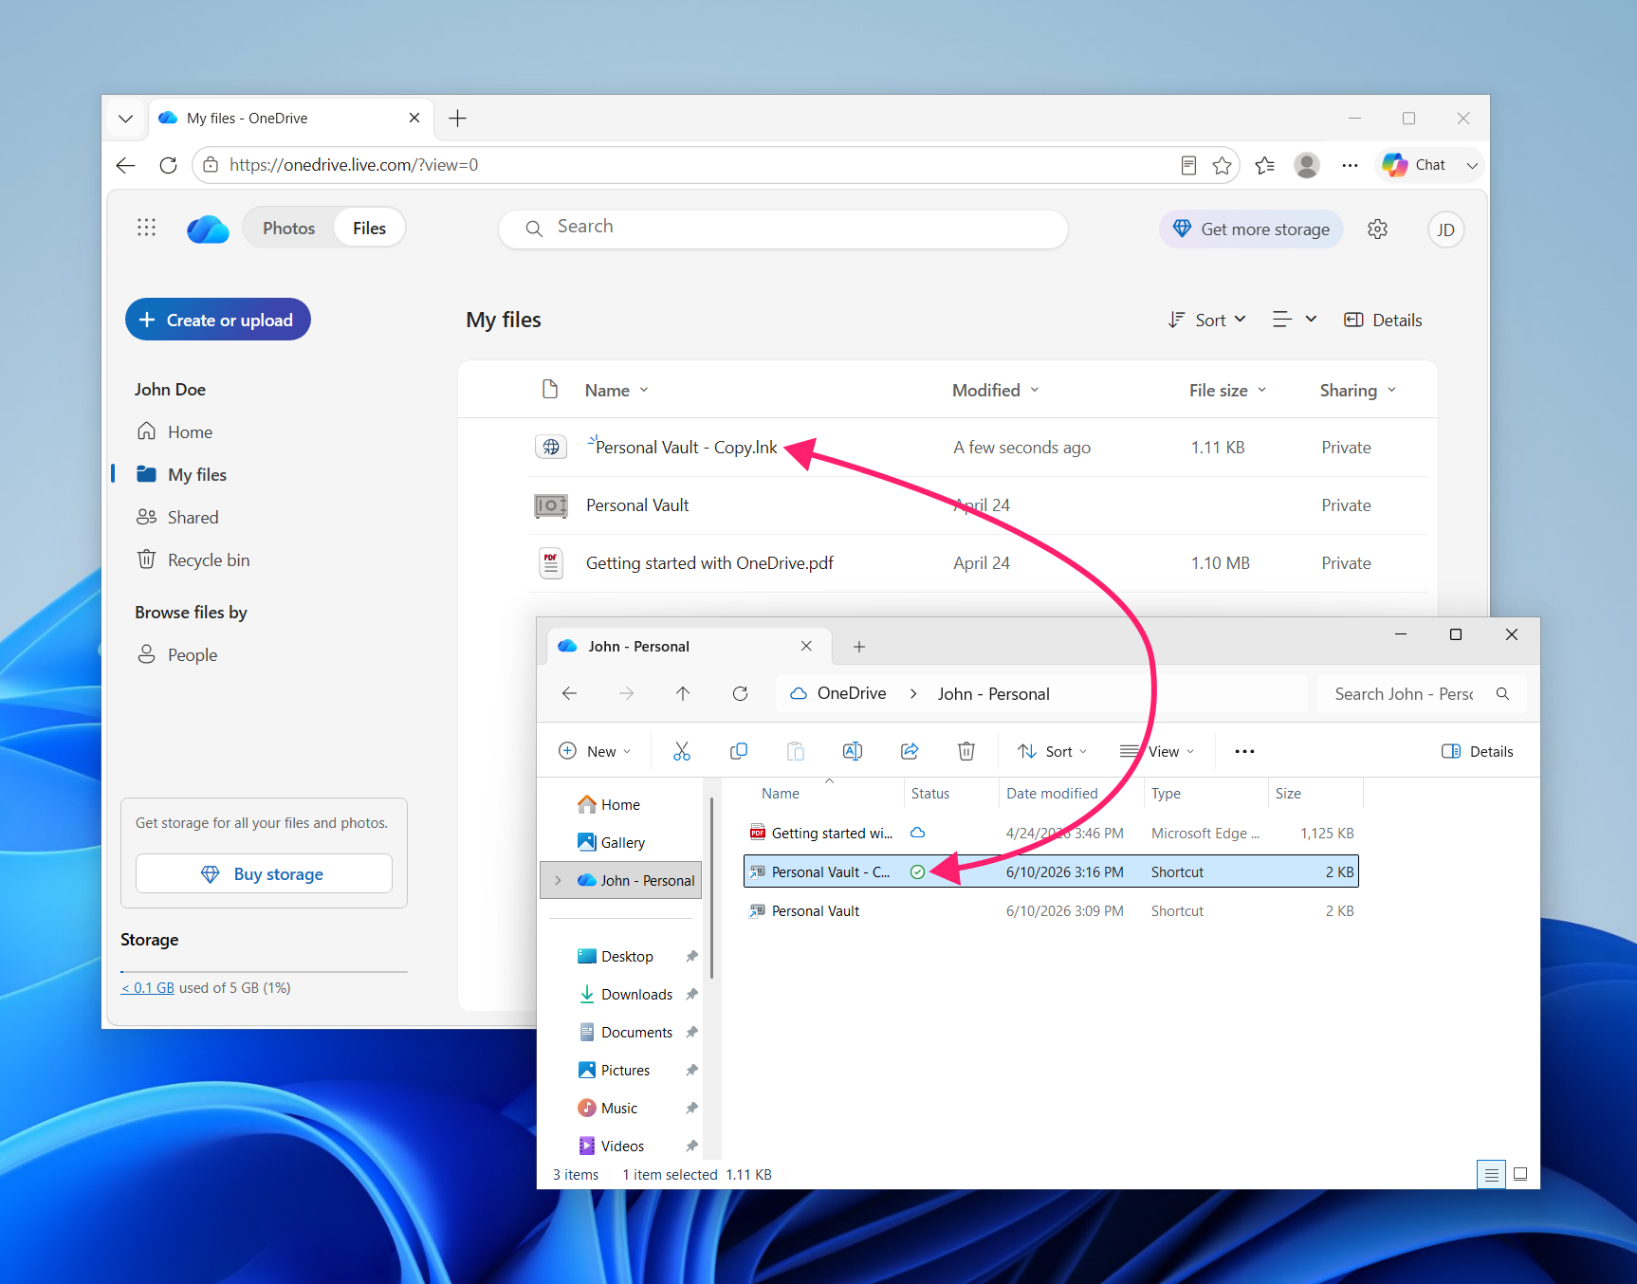Open the view layout dropdown in OneDrive
Viewport: 1637px width, 1284px height.
[x=1294, y=321]
